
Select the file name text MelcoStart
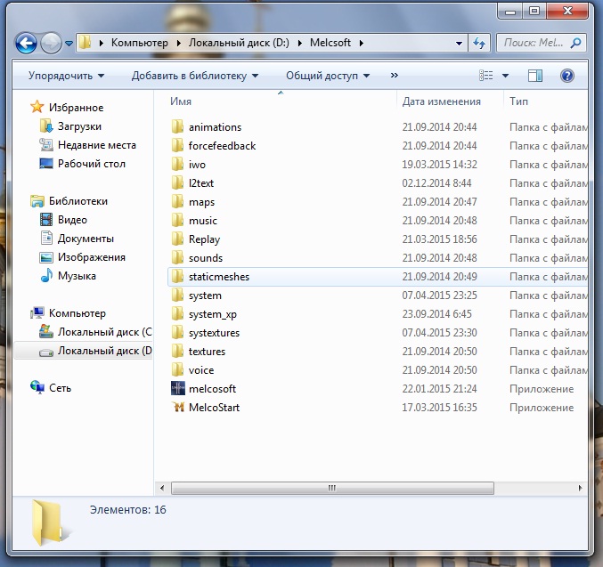click(214, 408)
